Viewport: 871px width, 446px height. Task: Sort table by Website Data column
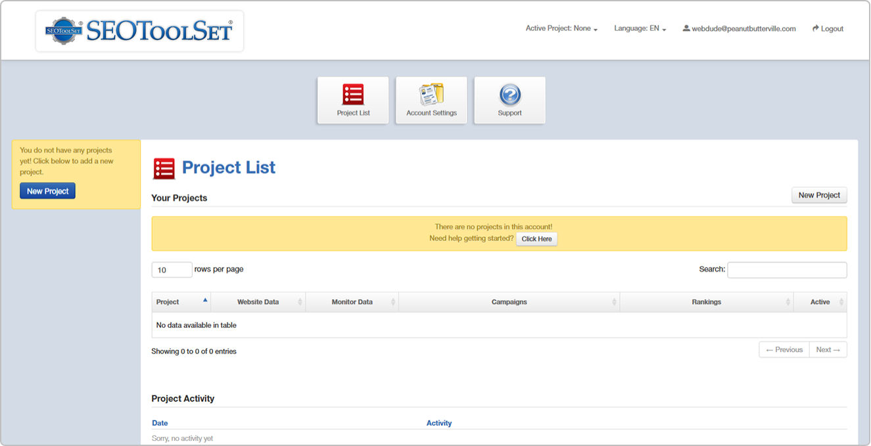click(x=258, y=302)
